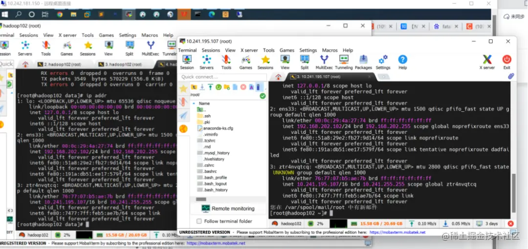Click Windows Start button in remote taskbar
The image size is (528, 249).
4,15
